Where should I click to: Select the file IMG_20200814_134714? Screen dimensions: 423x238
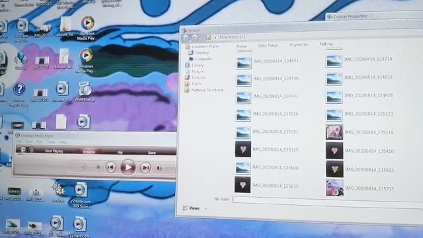pos(359,60)
